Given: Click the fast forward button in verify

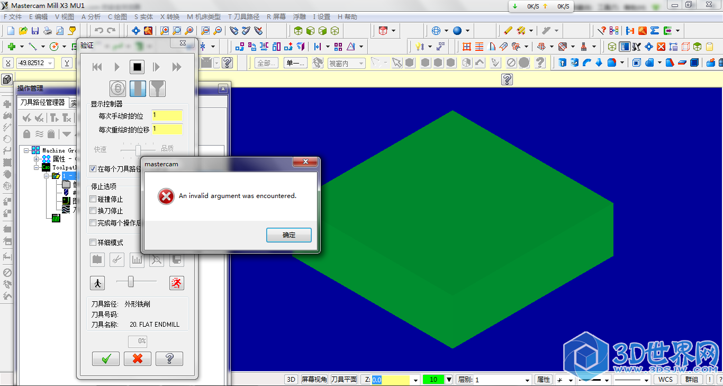Looking at the screenshot, I should tap(177, 67).
